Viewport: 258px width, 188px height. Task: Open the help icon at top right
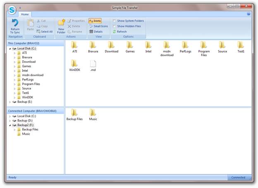pos(248,14)
